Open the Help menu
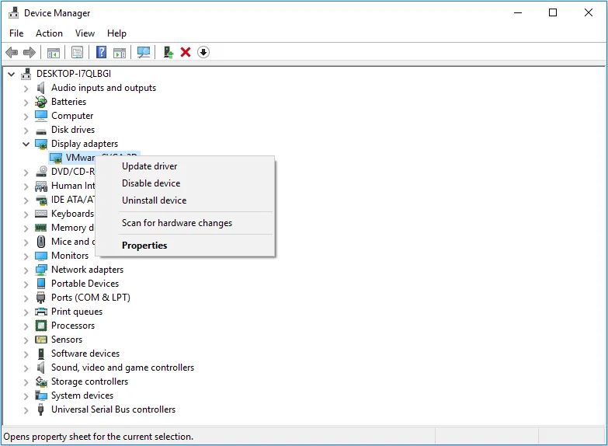Image resolution: width=608 pixels, height=446 pixels. [116, 33]
